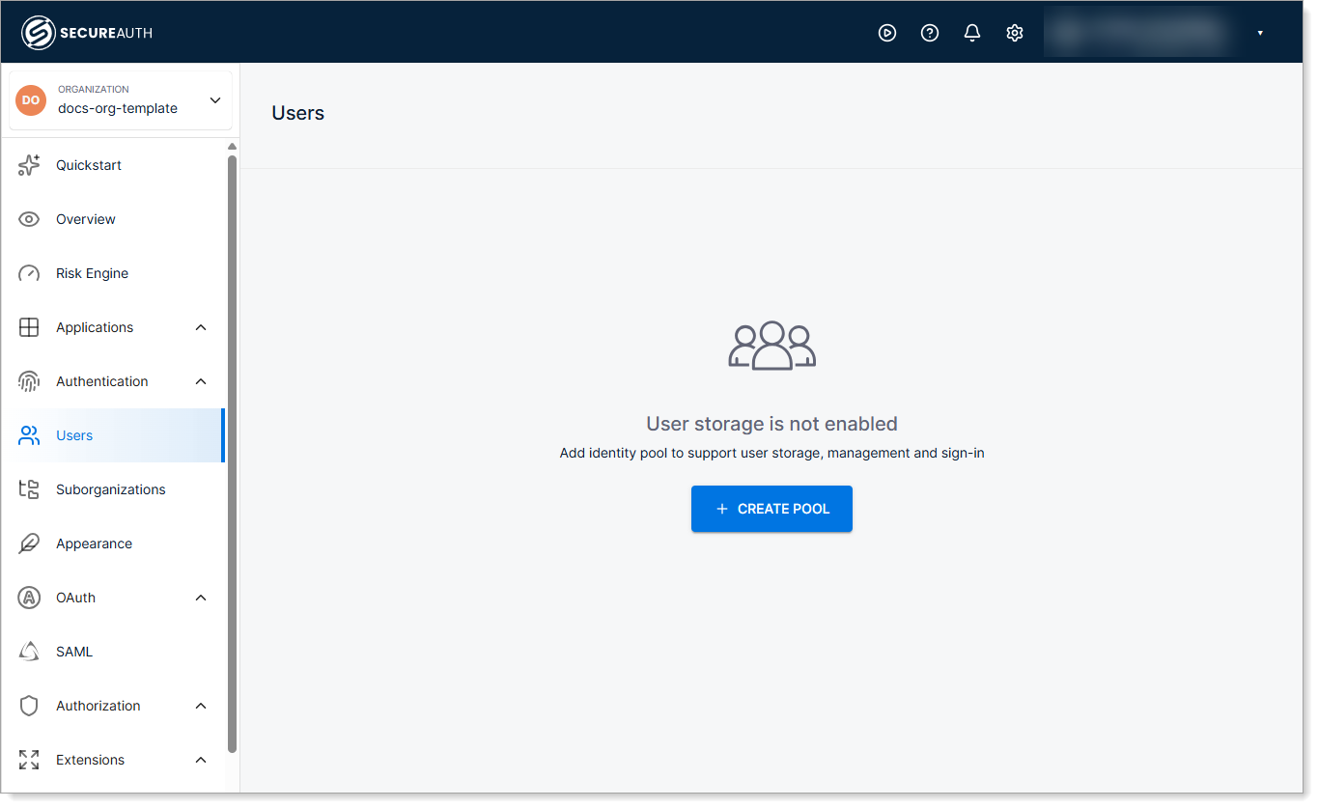Click the help question mark icon
The height and width of the screenshot is (808, 1318).
click(929, 32)
